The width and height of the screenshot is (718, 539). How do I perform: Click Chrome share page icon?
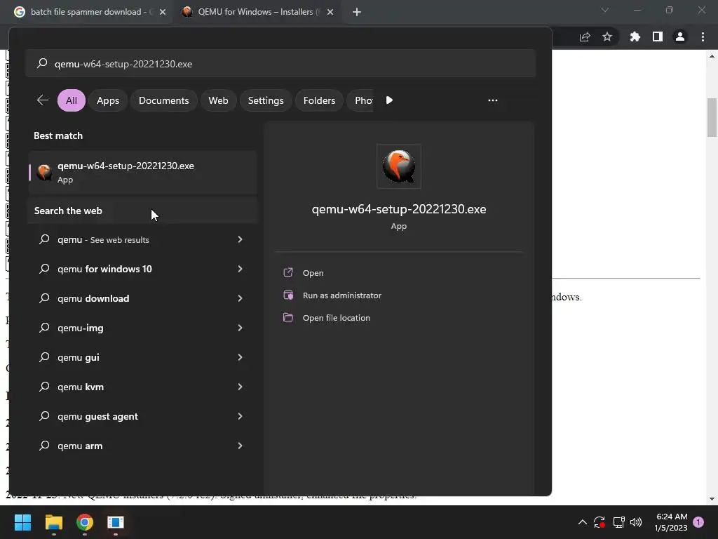tap(585, 37)
